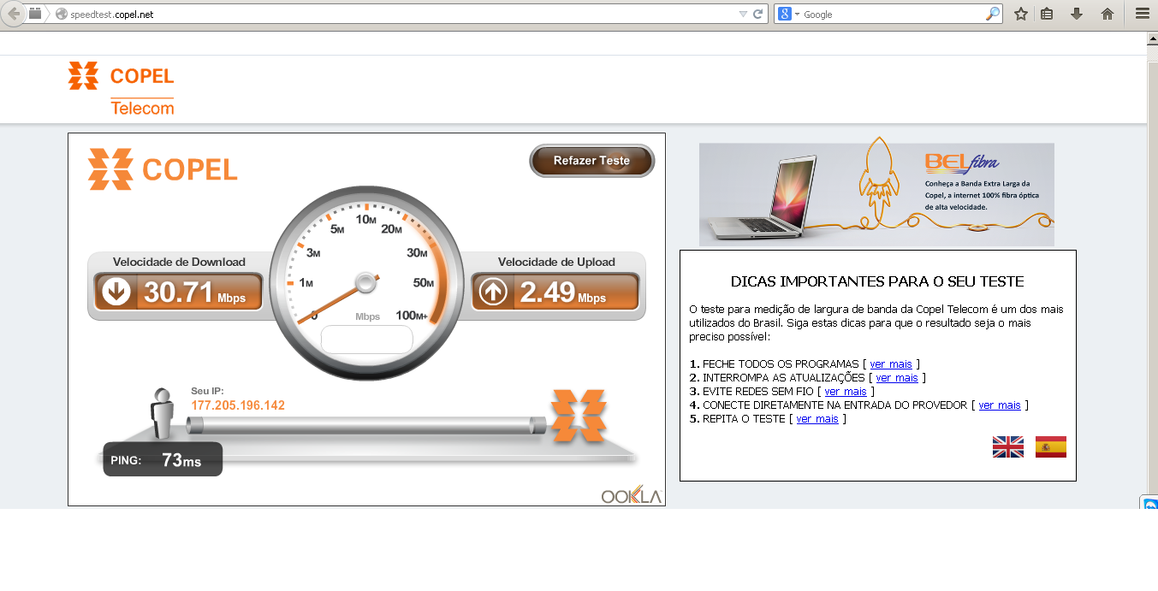The image size is (1158, 591).
Task: Click Velocidade de Upload label
Action: click(x=556, y=262)
